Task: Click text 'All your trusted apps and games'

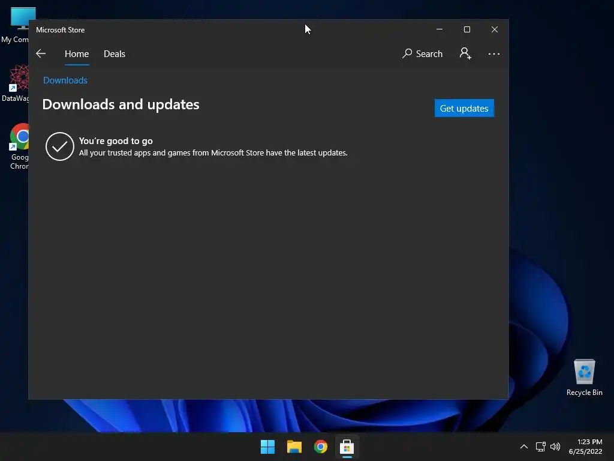Action: point(135,153)
